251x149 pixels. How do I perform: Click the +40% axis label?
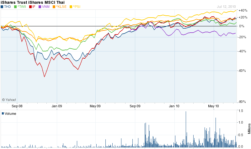(x=243, y=10)
